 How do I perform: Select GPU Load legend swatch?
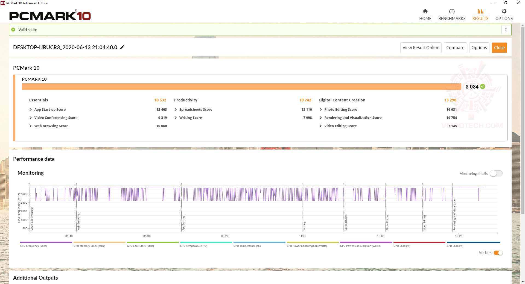(419, 242)
